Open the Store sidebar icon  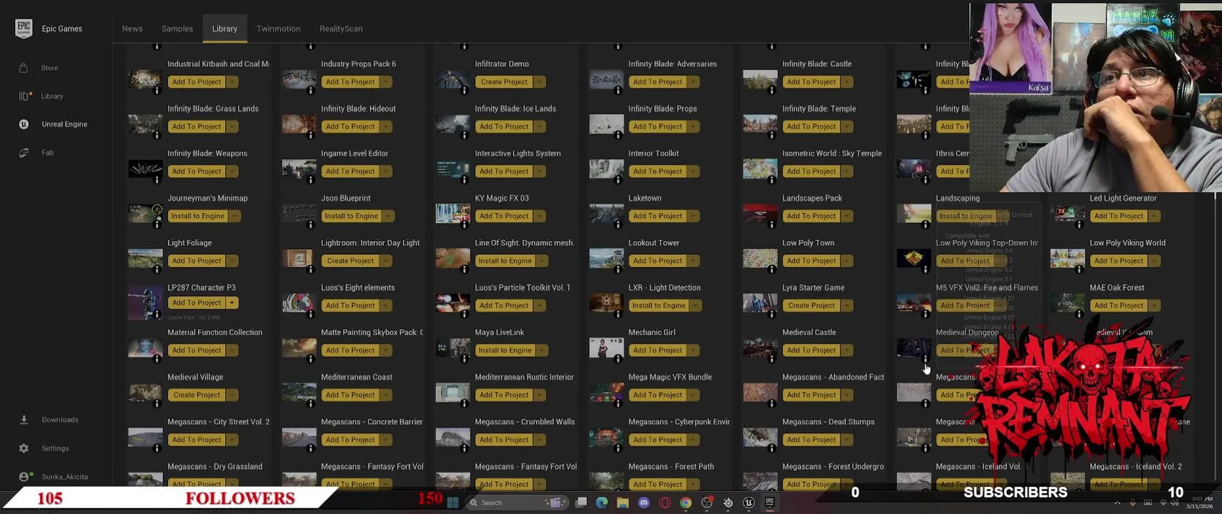click(x=24, y=68)
